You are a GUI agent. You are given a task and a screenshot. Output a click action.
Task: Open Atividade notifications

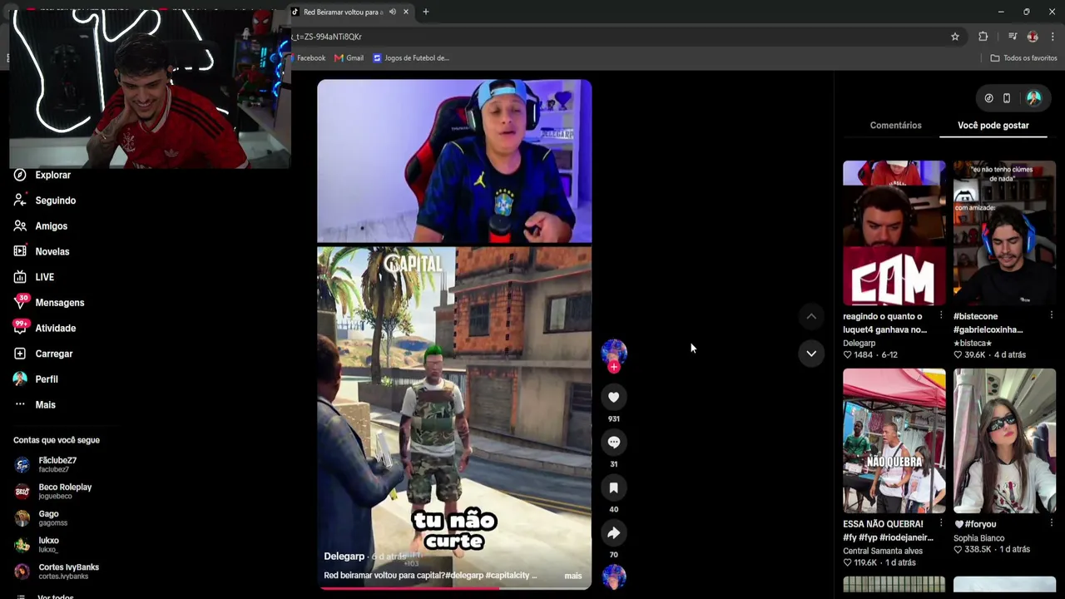point(45,328)
